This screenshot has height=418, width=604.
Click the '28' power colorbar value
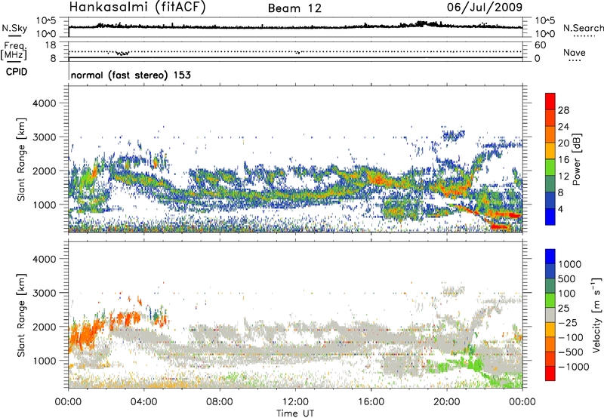coord(563,110)
